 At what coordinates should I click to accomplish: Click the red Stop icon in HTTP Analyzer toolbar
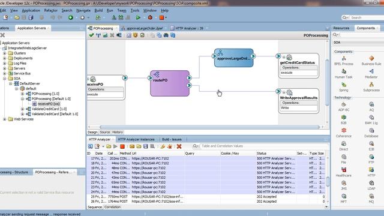[122, 146]
